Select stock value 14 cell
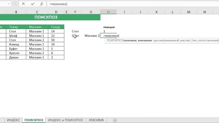The height and width of the screenshot is (123, 219). pos(56,31)
